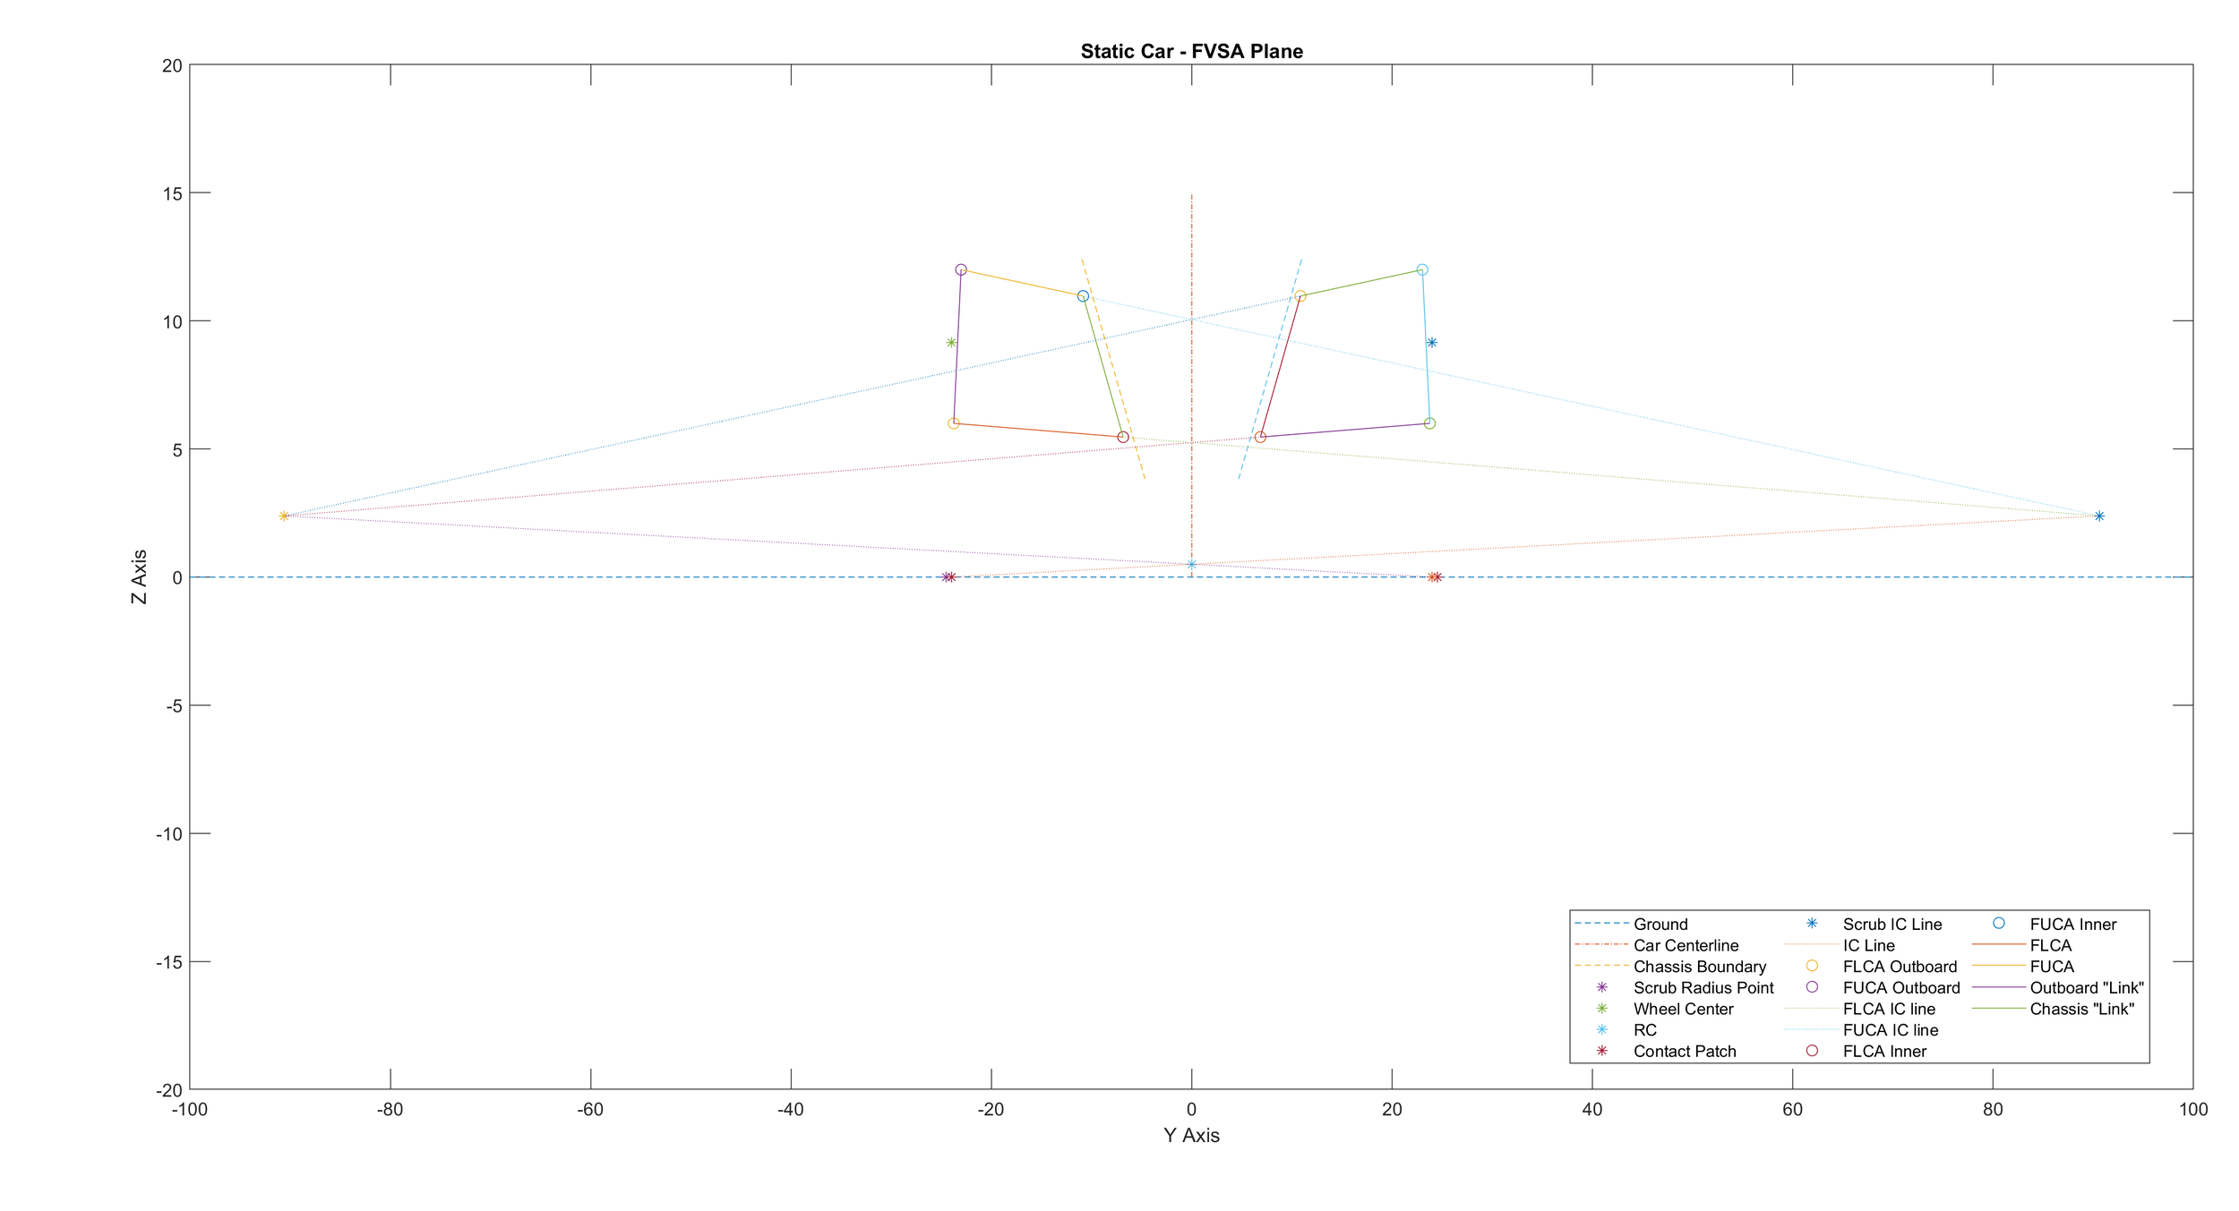Click purple FUCA Outboard circle icon in legend

pos(1812,987)
